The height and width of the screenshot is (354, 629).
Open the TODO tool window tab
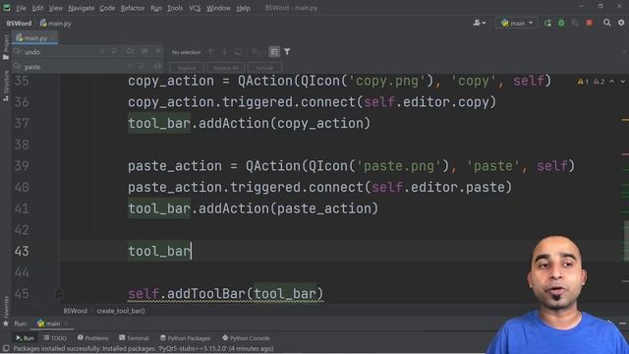55,338
